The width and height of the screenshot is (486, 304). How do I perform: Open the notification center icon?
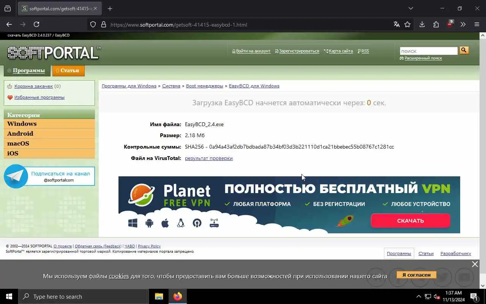[474, 296]
